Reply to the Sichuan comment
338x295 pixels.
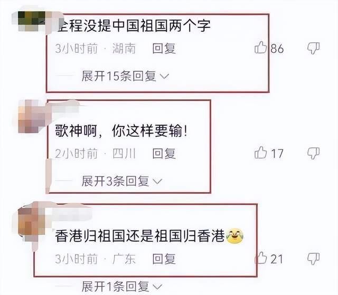click(164, 154)
